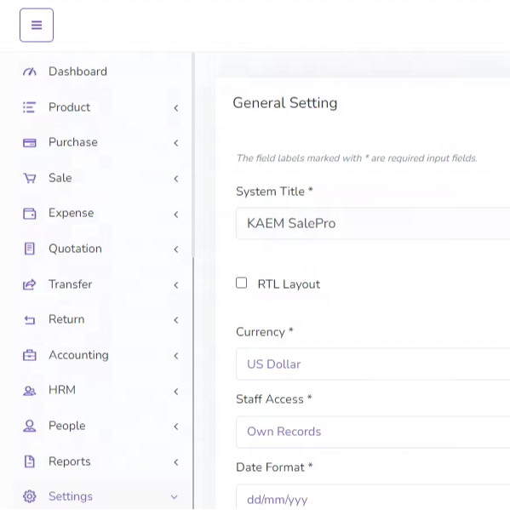
Task: Collapse the Settings menu chevron
Action: point(175,497)
